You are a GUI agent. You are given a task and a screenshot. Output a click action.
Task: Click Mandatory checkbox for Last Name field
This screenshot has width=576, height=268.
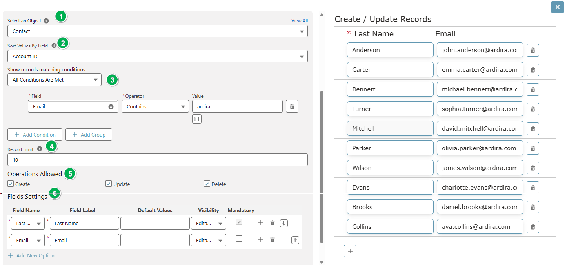[x=239, y=222]
